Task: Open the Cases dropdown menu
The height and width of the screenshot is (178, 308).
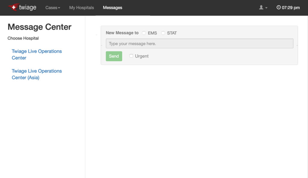Action: point(53,8)
